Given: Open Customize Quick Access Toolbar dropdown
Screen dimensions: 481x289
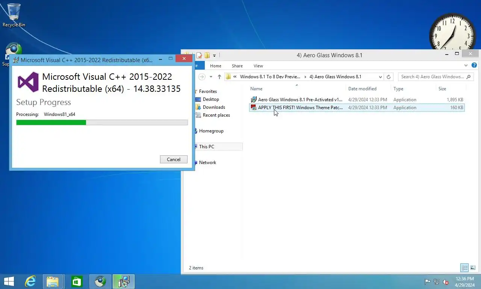Looking at the screenshot, I should [214, 56].
